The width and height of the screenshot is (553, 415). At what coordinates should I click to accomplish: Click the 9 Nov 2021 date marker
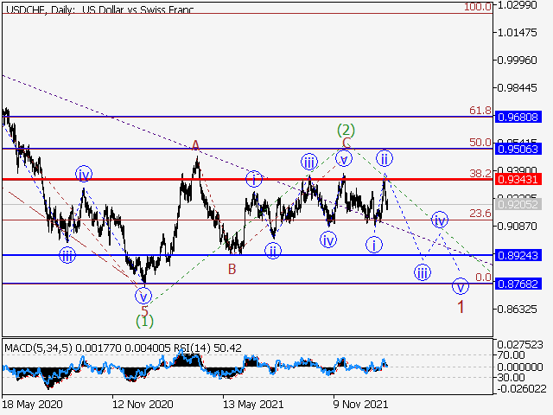click(360, 404)
